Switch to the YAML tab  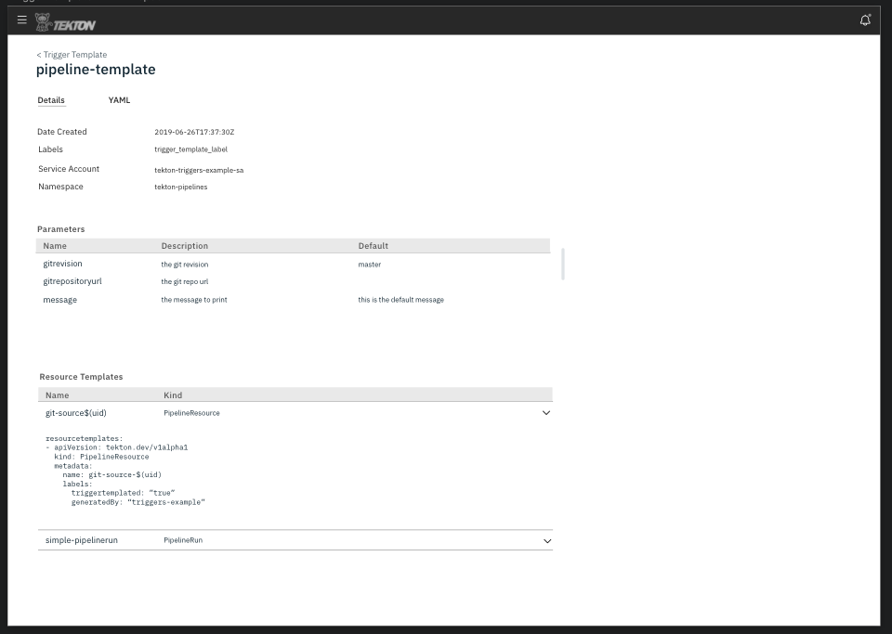coord(120,100)
